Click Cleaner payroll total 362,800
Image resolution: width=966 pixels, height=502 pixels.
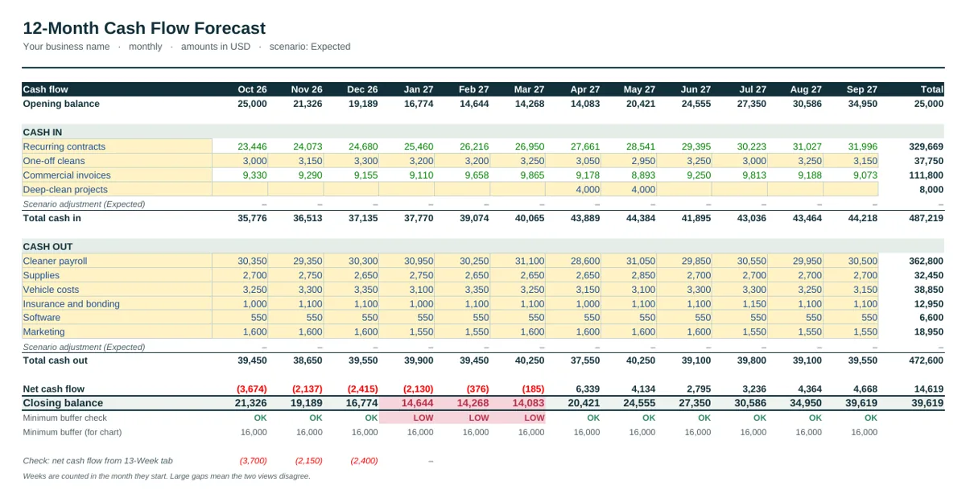[926, 261]
